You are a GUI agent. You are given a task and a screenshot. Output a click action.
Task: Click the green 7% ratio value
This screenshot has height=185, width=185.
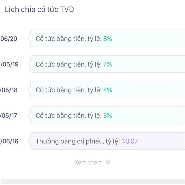point(108,64)
